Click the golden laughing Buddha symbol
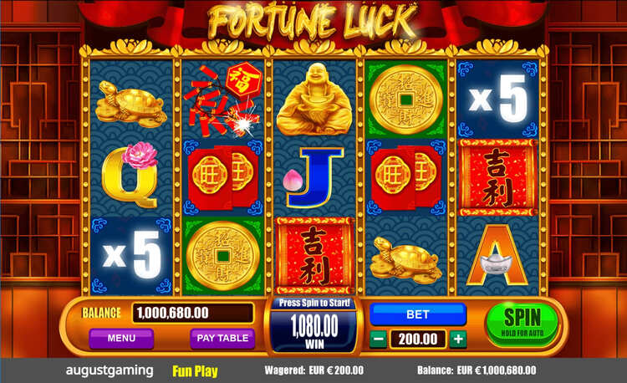The width and height of the screenshot is (627, 383). point(314,99)
